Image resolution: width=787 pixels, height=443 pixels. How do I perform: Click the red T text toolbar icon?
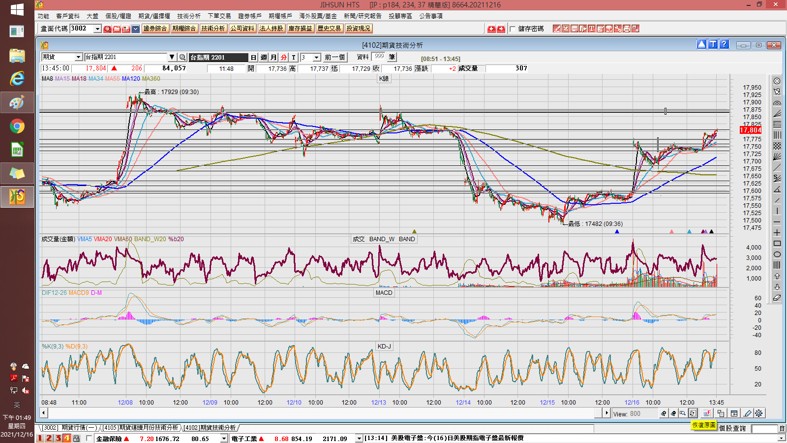tap(592, 29)
